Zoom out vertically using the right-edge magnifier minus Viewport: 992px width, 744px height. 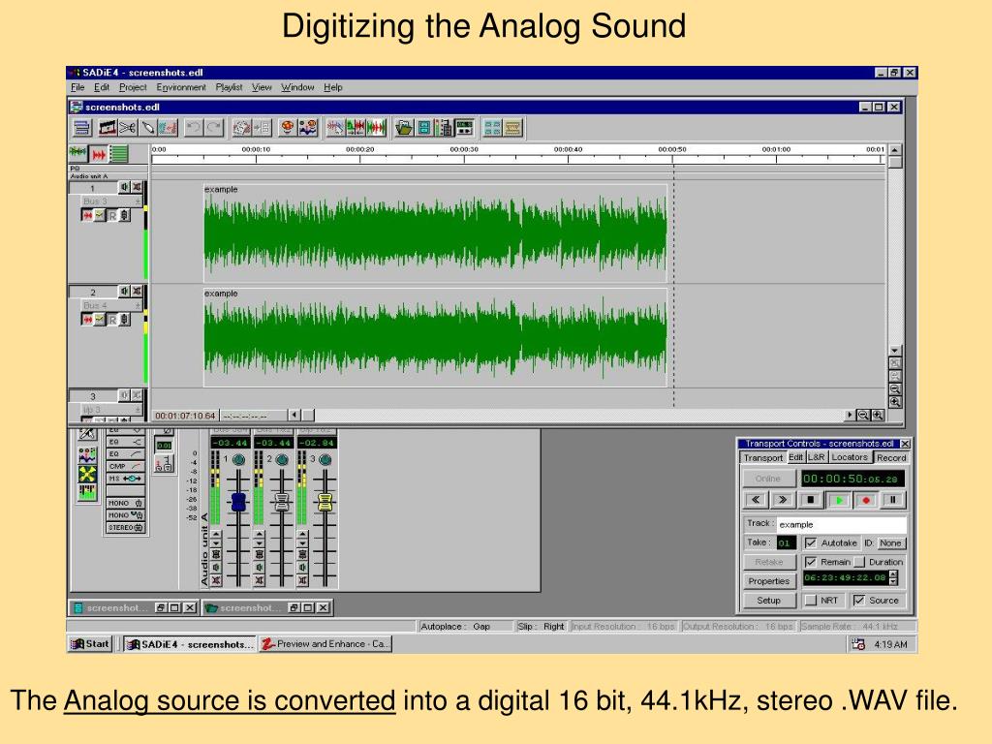pyautogui.click(x=895, y=389)
